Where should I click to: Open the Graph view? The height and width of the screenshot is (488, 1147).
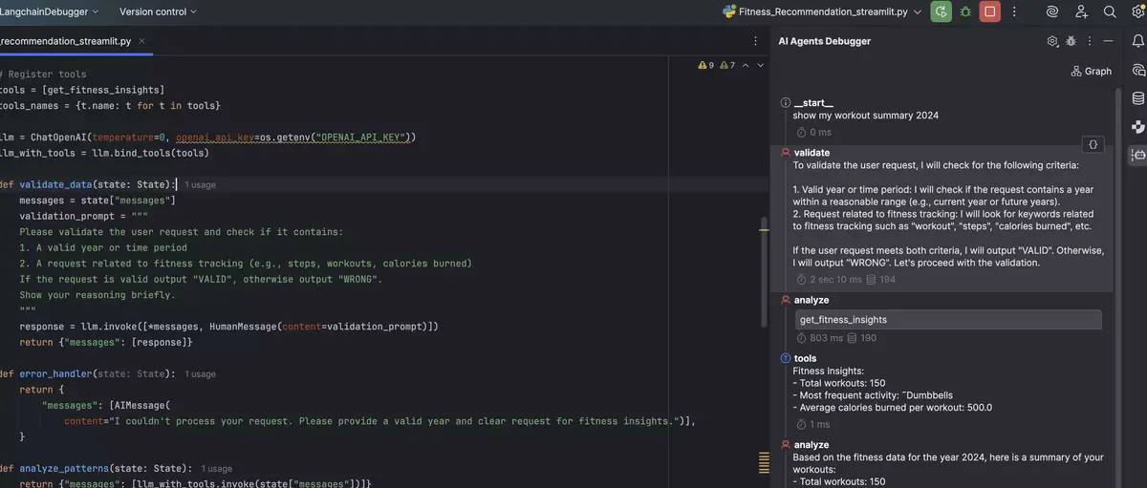(1092, 71)
